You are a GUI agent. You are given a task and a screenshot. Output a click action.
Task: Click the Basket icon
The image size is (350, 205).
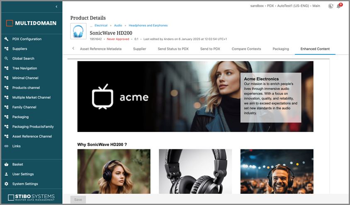tap(6, 164)
